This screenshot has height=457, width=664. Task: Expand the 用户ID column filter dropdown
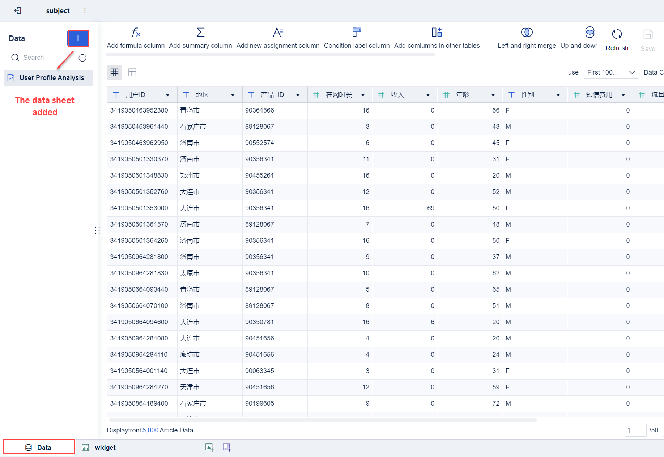(x=167, y=94)
